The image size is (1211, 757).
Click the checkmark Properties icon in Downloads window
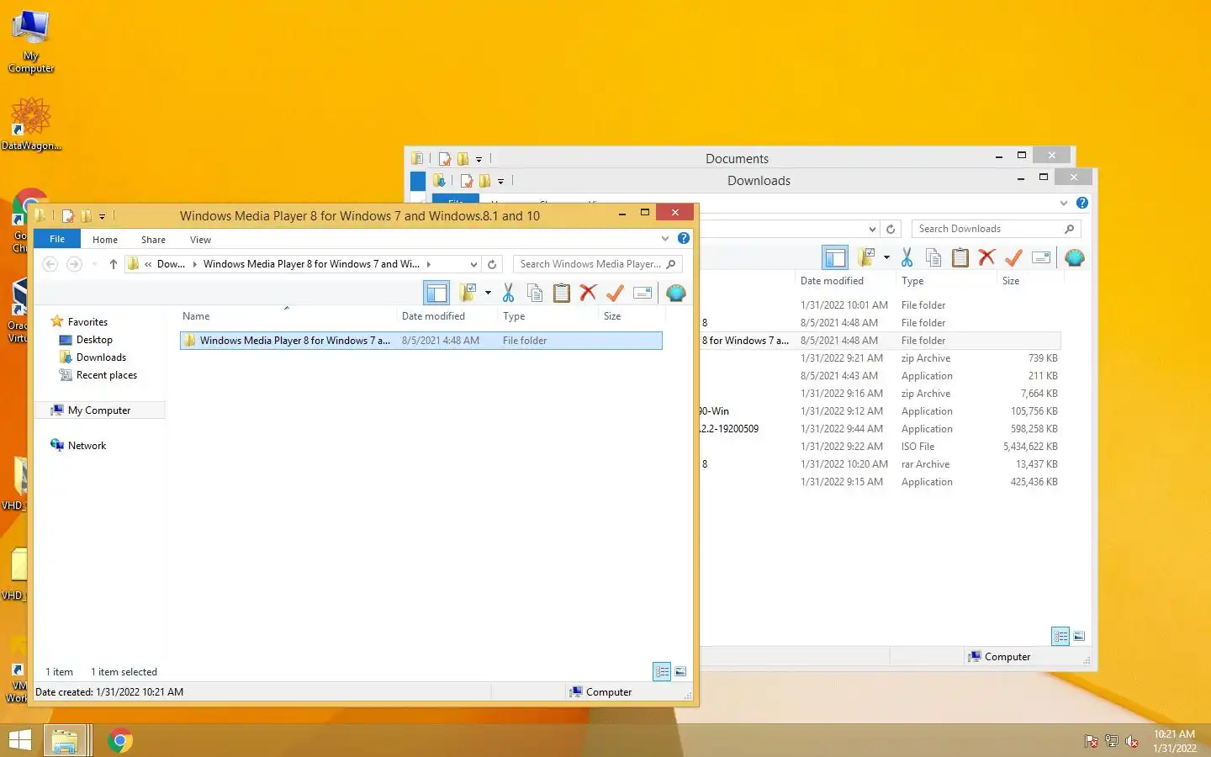[1014, 257]
